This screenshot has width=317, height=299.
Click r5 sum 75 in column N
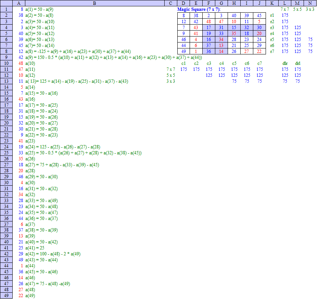310,40
